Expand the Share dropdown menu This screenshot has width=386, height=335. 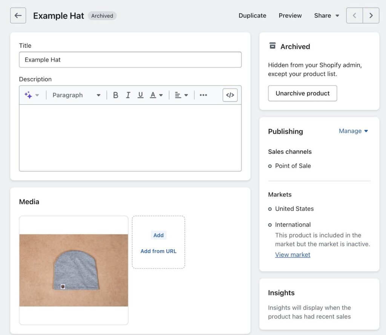tap(326, 15)
